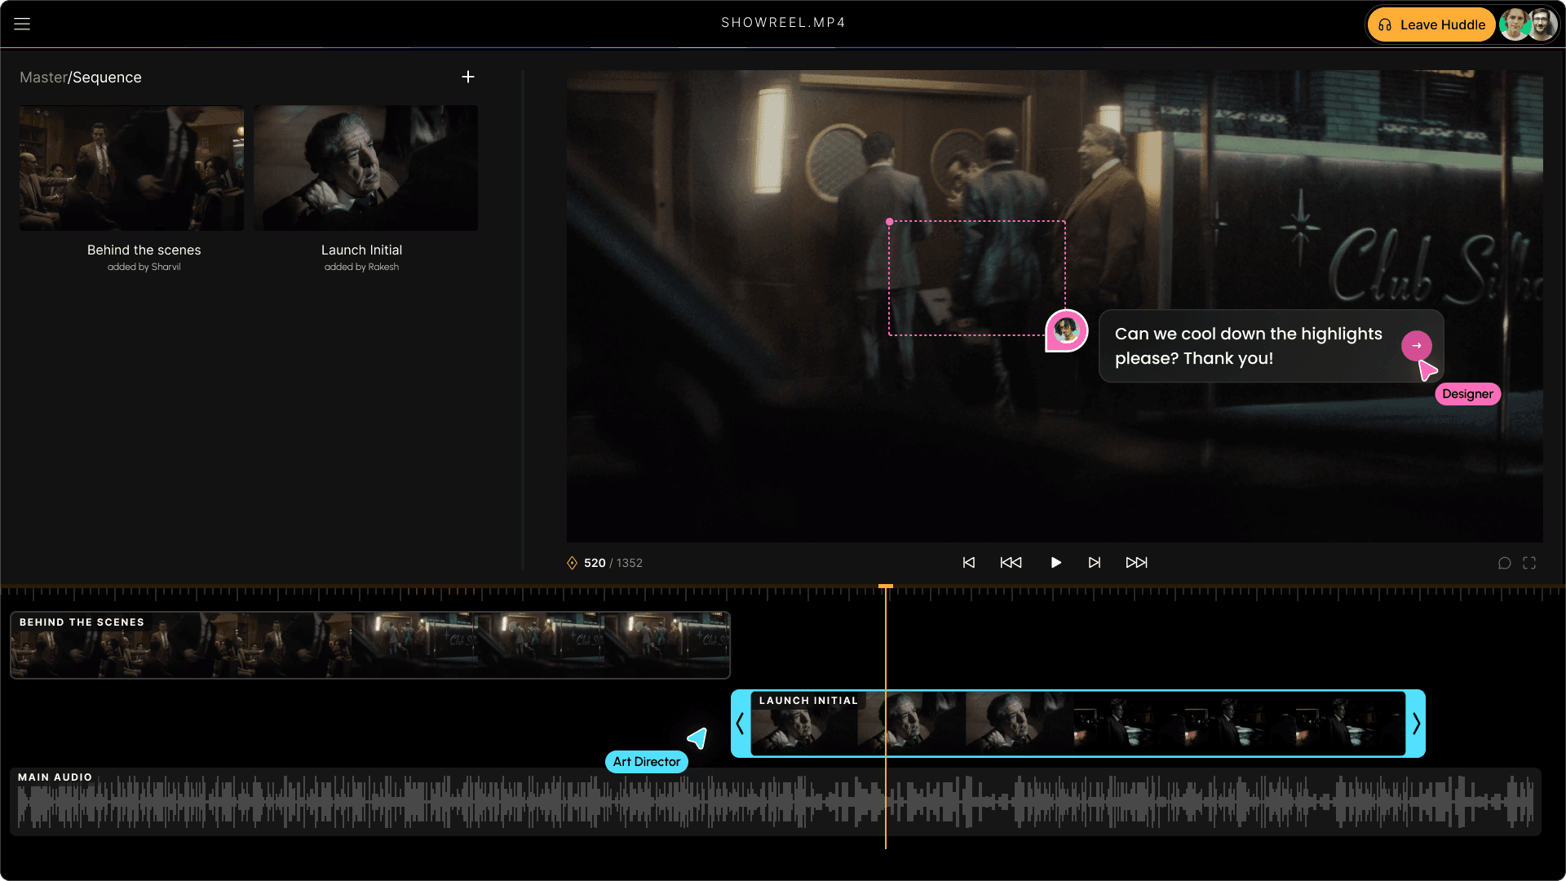Open the hamburger menu

pyautogui.click(x=21, y=23)
